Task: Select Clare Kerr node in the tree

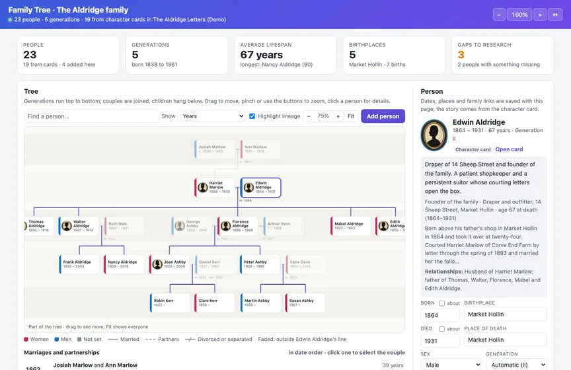Action: 215,303
